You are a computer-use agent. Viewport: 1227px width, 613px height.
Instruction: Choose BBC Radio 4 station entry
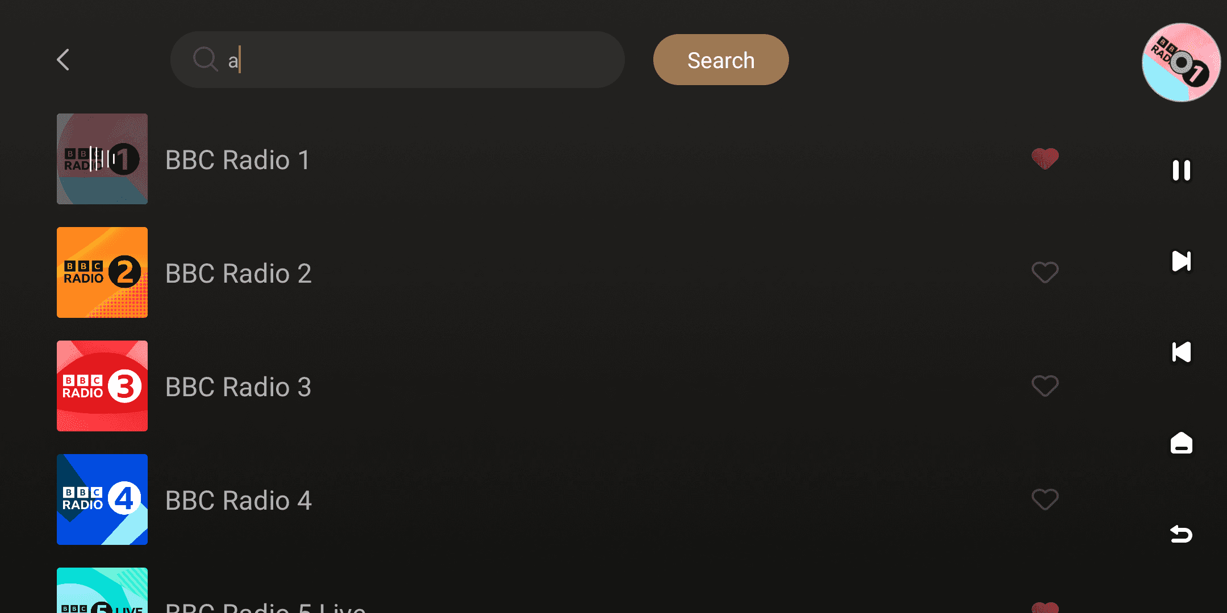pos(238,500)
